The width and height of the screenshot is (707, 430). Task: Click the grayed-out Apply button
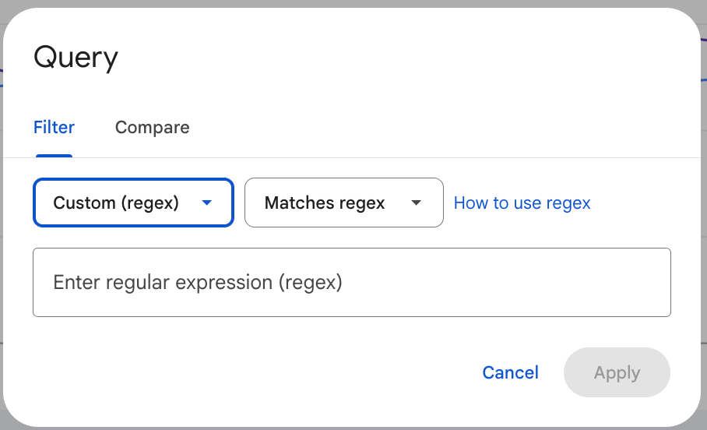point(617,372)
